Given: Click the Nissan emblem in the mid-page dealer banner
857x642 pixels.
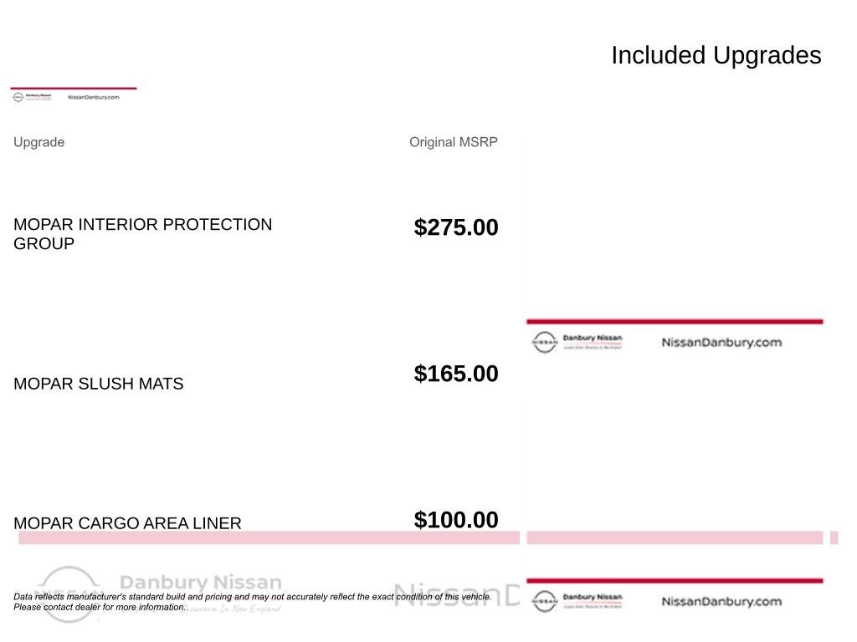Looking at the screenshot, I should pyautogui.click(x=545, y=342).
